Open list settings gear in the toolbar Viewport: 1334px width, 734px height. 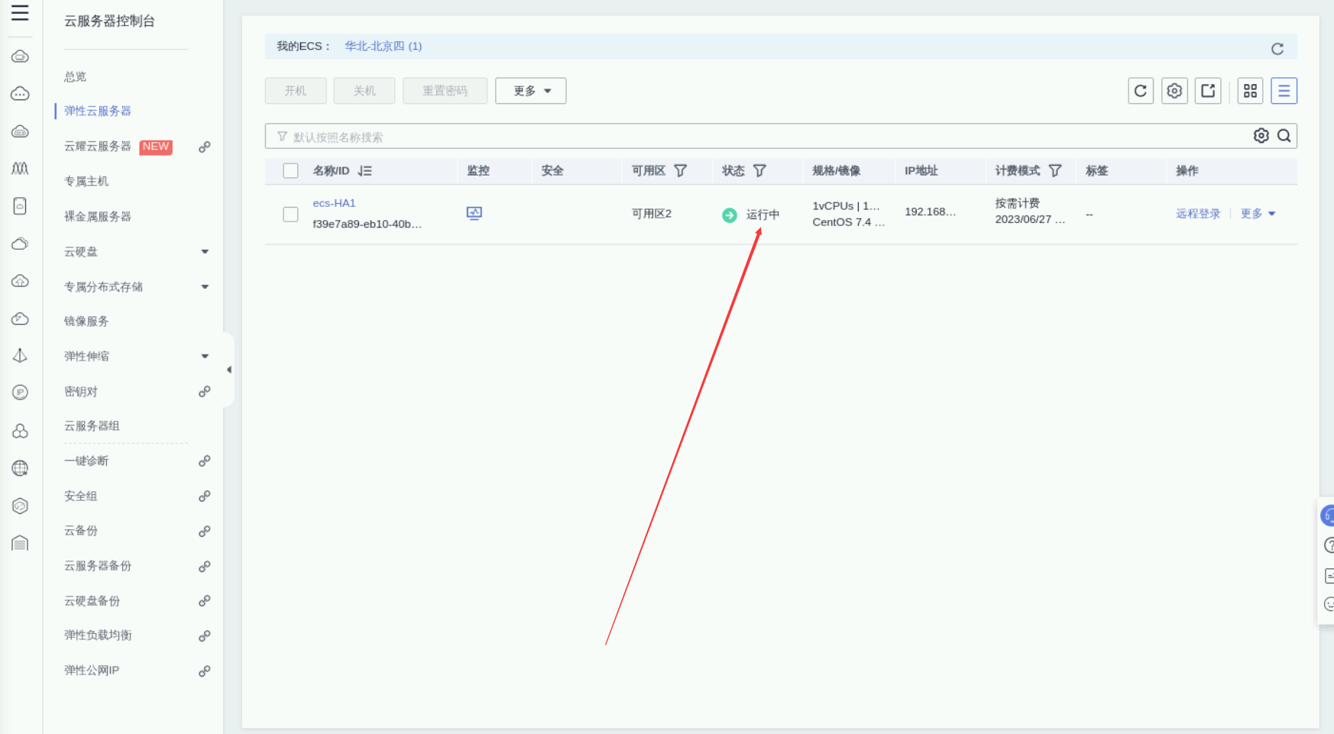1174,91
